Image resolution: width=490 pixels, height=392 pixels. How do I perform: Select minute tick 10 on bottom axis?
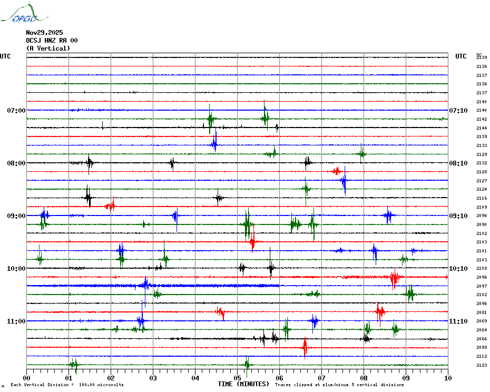(447, 378)
